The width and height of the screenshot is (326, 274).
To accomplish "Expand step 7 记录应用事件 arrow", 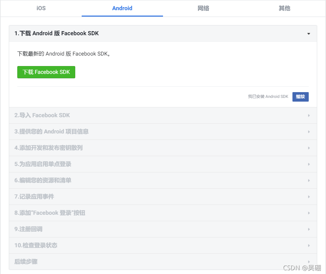I will pos(309,197).
